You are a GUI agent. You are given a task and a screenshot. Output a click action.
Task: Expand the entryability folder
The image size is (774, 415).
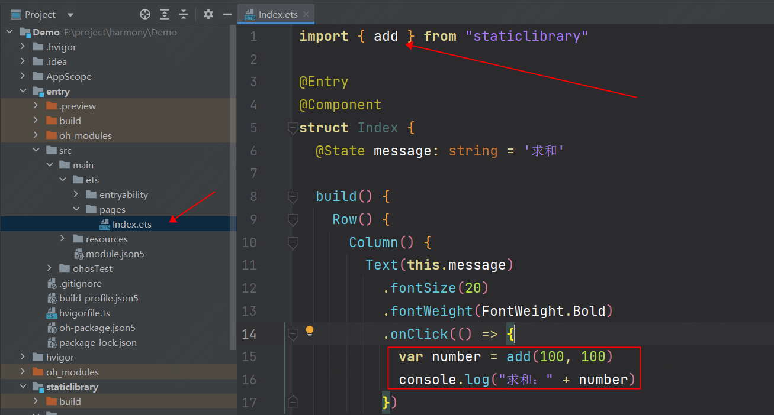(76, 195)
